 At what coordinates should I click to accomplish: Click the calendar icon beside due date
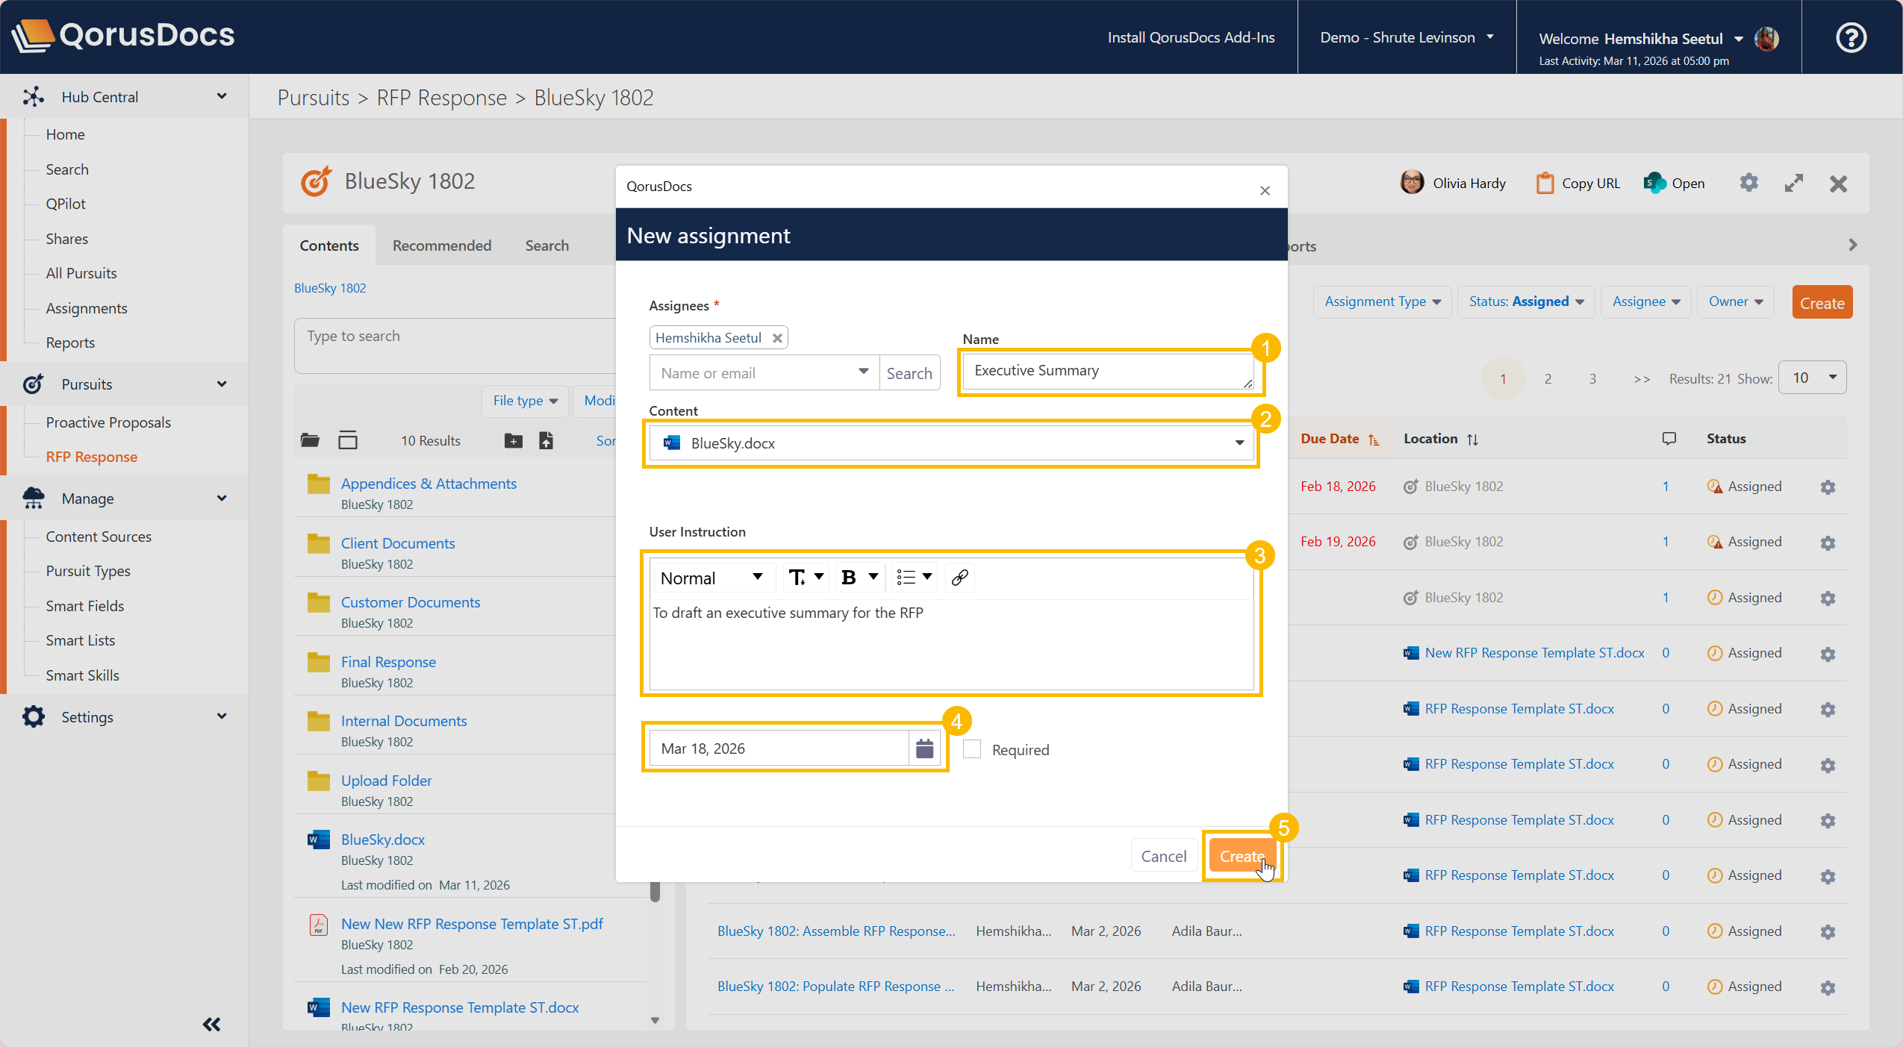pos(924,748)
